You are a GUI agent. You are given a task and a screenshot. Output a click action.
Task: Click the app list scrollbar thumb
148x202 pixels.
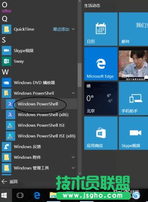click(80, 75)
